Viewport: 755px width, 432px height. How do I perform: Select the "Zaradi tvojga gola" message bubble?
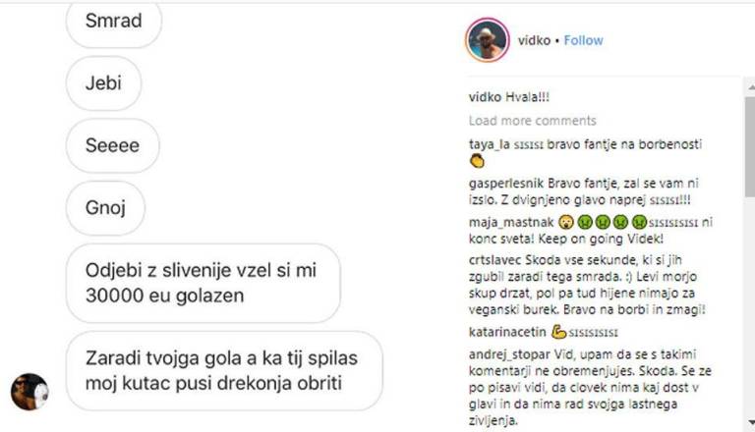[224, 370]
